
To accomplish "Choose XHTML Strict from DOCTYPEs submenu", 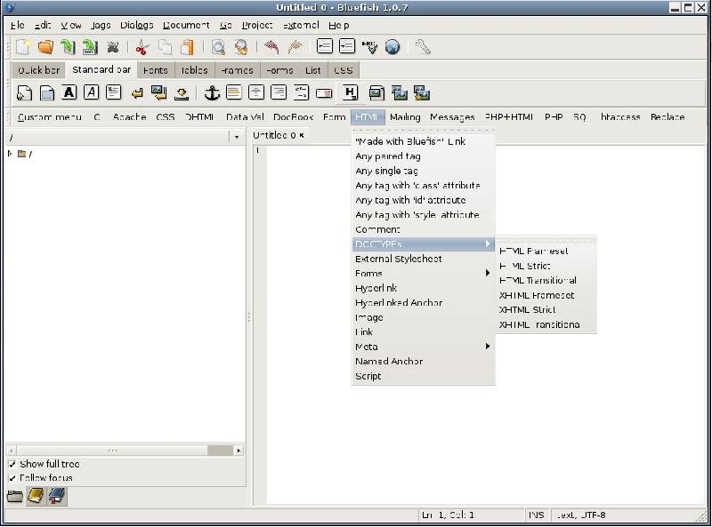I will [527, 310].
